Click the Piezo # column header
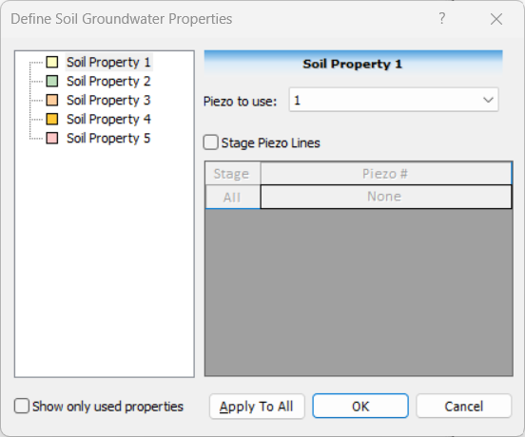Screen dimensions: 525x437 point(386,174)
